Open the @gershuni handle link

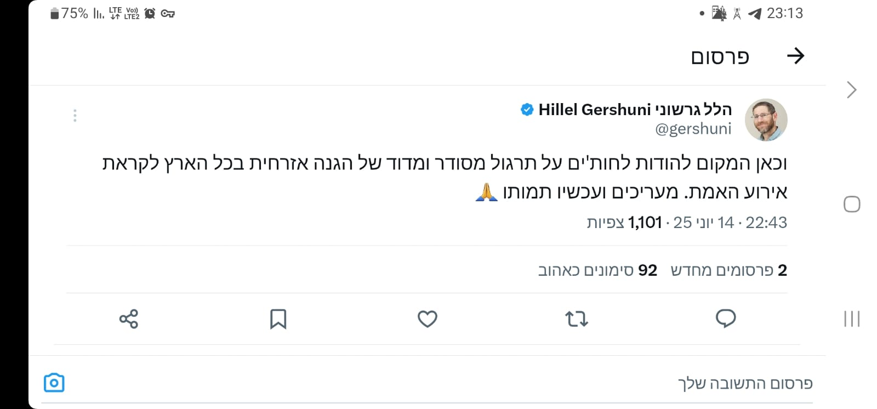coord(693,129)
